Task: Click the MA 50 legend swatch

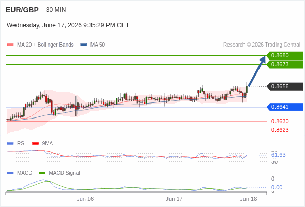Action: (x=84, y=45)
